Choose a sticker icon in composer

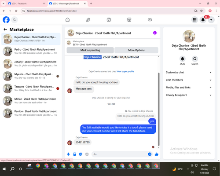pyautogui.click(x=81, y=154)
